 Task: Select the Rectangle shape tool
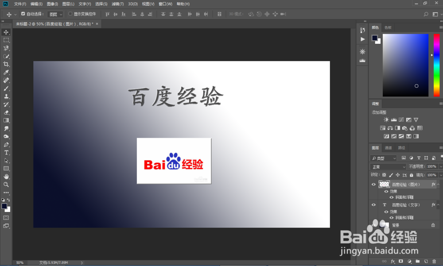pyautogui.click(x=6, y=169)
